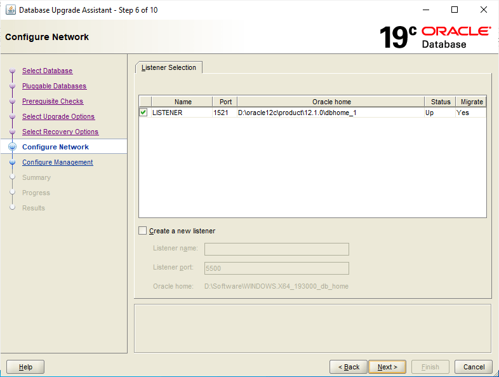Select current Configure Network step
This screenshot has height=377, width=499.
(55, 147)
